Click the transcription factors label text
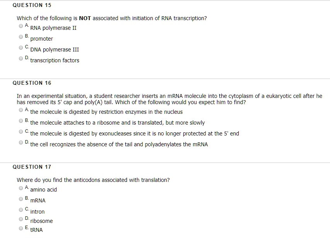 pyautogui.click(x=55, y=60)
